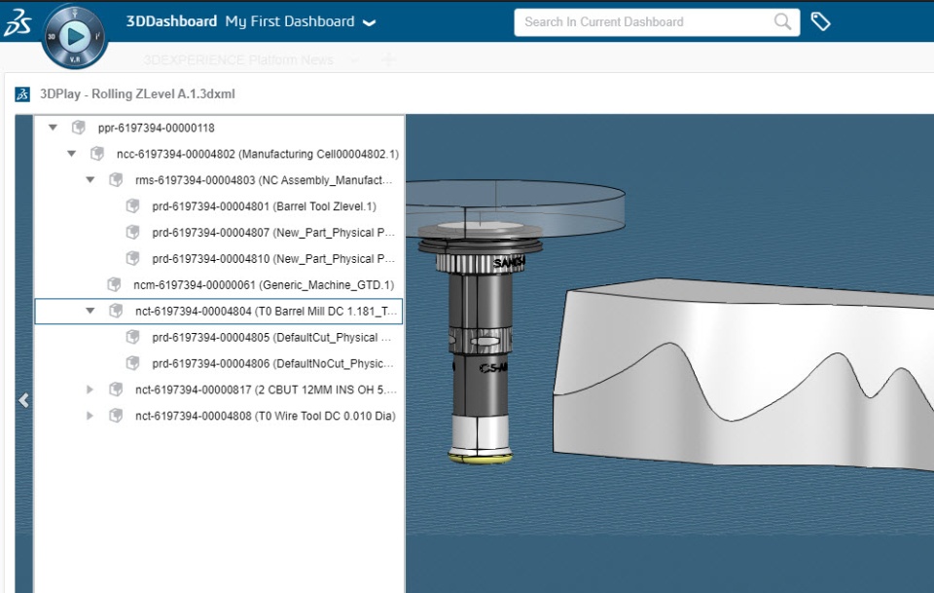
Task: Select prd-6197394-00004807 New_Part_Physical row
Action: (x=219, y=233)
